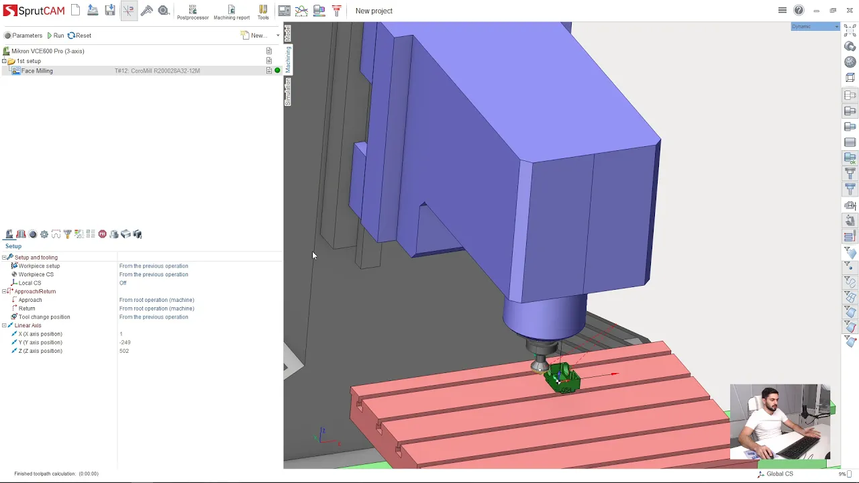
Task: Open the Postprocessor
Action: 193,11
